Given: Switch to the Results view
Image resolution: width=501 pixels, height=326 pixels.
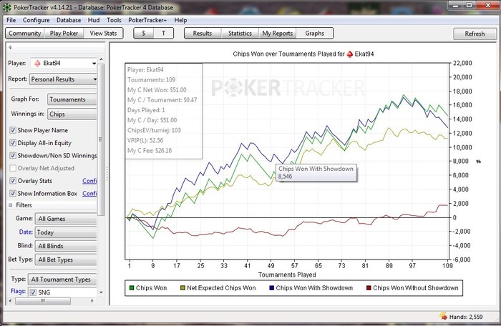Looking at the screenshot, I should 203,33.
